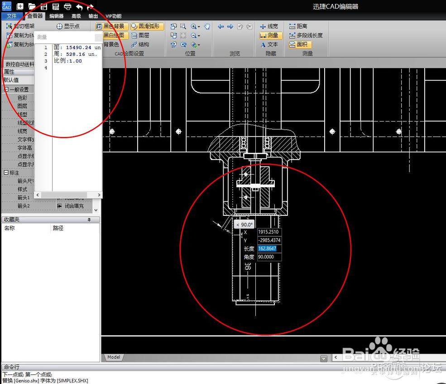Print the drawing with the printer icon
446x384 pixels.
pyautogui.click(x=68, y=6)
